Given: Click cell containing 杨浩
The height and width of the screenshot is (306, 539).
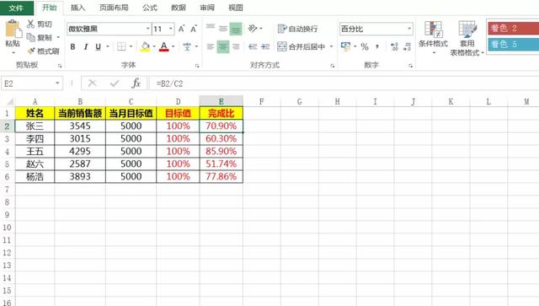Looking at the screenshot, I should (35, 176).
